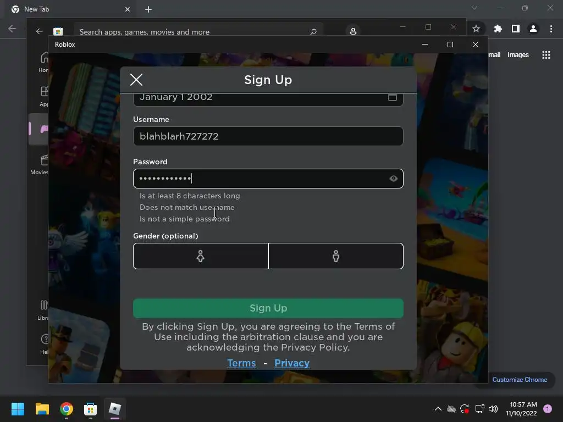The width and height of the screenshot is (563, 422).
Task: Click the Microsoft Store search magnifier icon
Action: 313,31
